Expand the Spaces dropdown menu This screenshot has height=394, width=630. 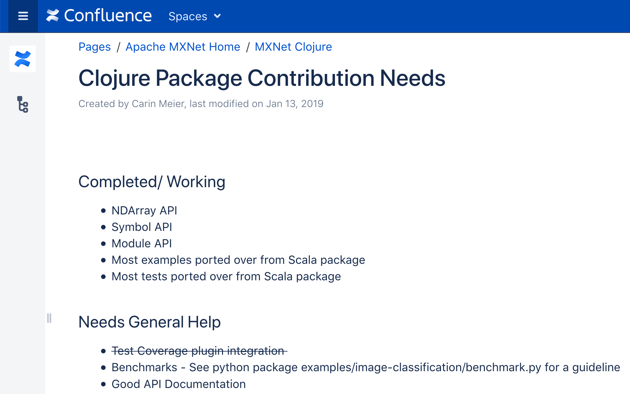coord(195,16)
